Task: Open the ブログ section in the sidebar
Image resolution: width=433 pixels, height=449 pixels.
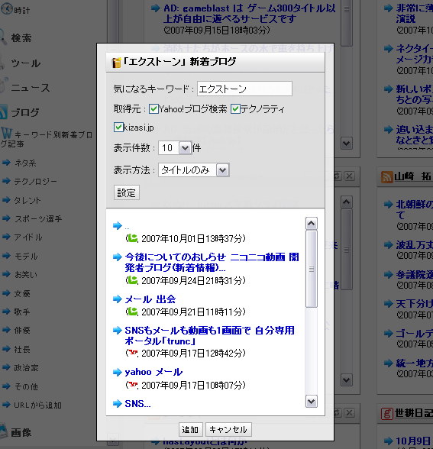Action: coord(25,112)
